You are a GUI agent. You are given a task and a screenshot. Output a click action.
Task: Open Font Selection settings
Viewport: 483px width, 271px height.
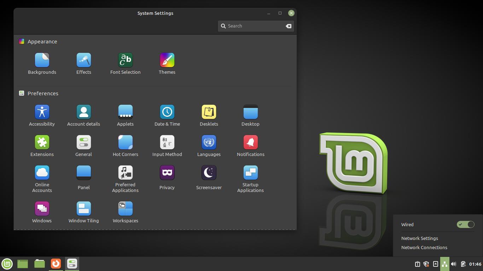pyautogui.click(x=125, y=64)
